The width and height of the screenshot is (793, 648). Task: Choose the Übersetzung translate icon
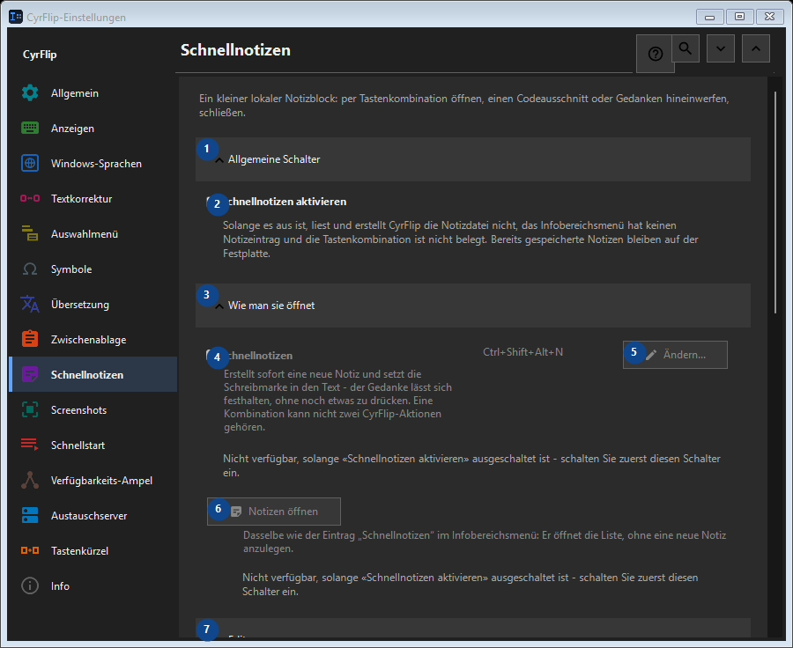(30, 304)
